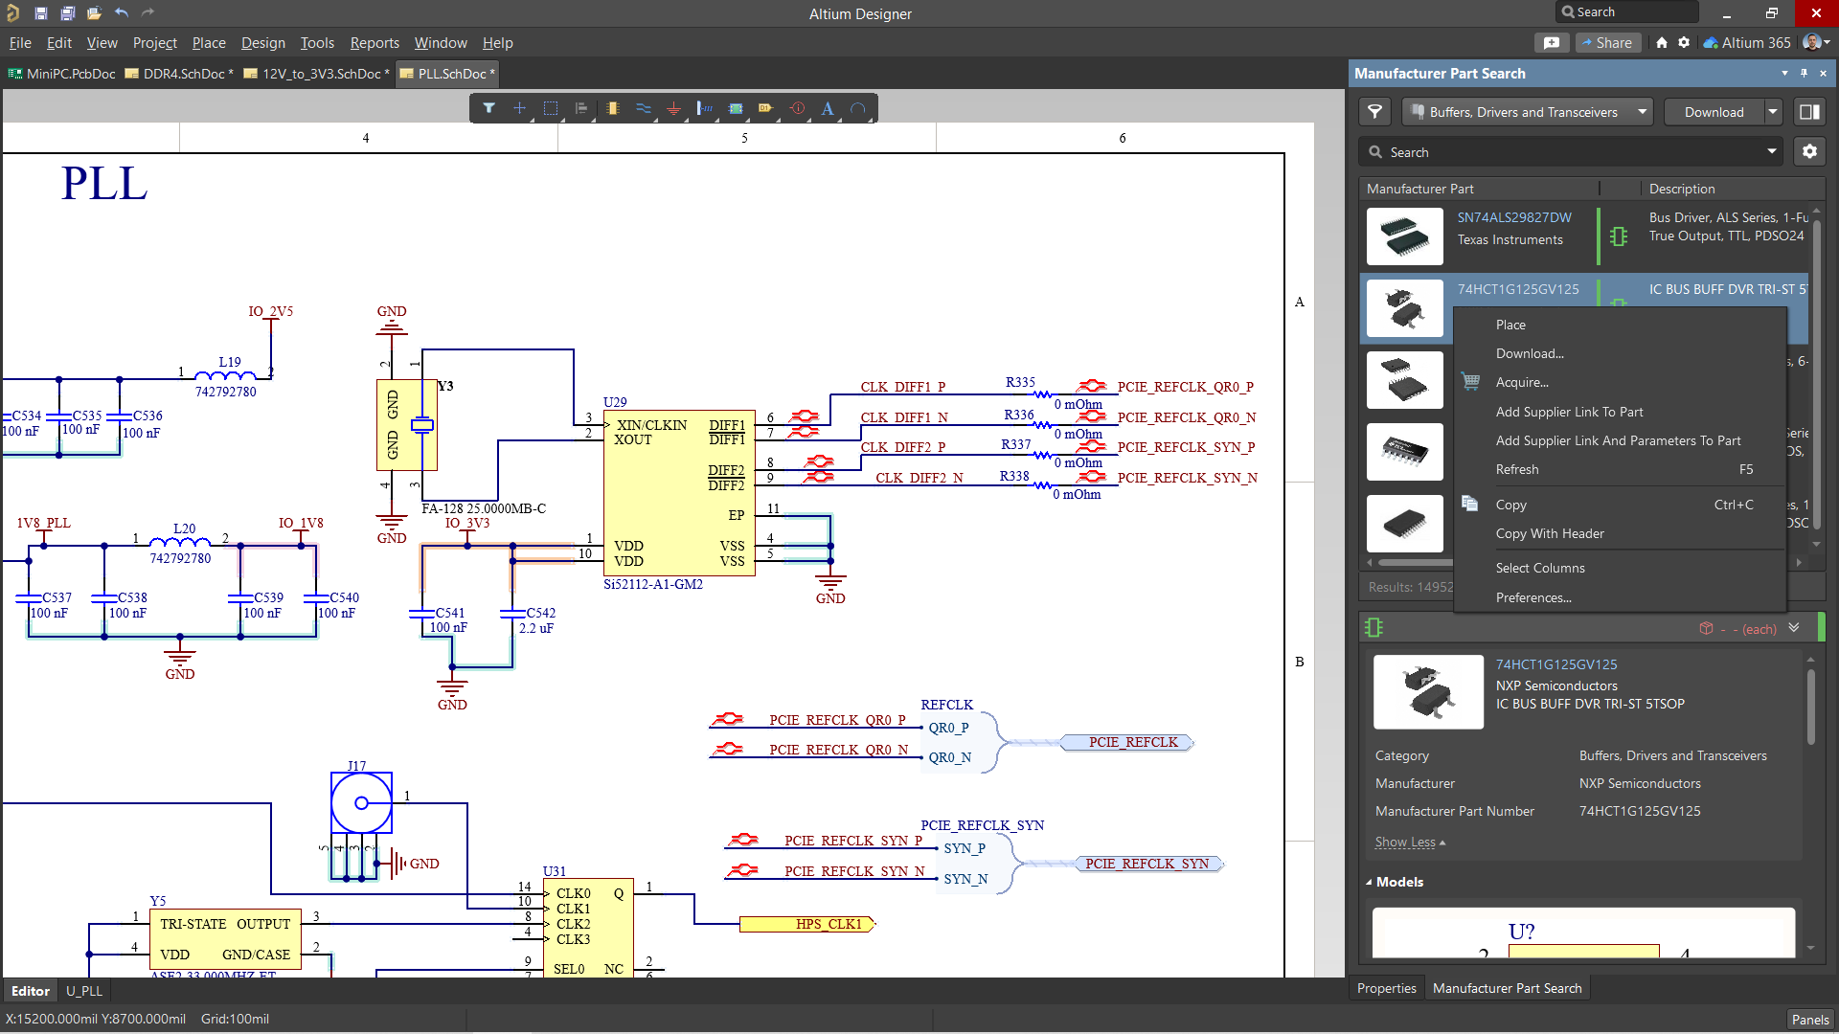
Task: Open the notifications chat icon
Action: (x=1552, y=43)
